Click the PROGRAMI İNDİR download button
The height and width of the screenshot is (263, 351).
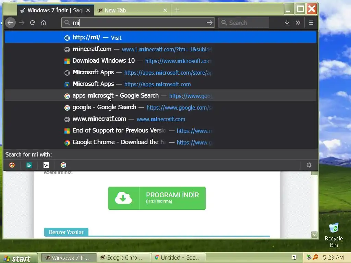coord(157,198)
